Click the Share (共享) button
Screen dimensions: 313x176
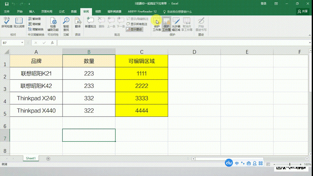click(x=303, y=12)
